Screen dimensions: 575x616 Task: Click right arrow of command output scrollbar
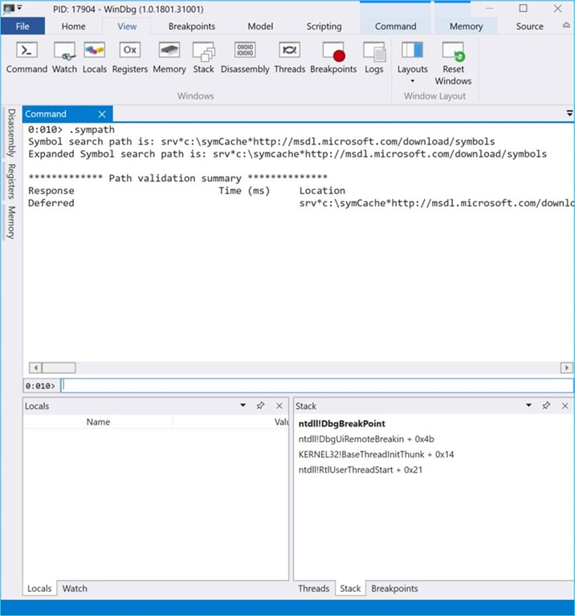click(566, 367)
